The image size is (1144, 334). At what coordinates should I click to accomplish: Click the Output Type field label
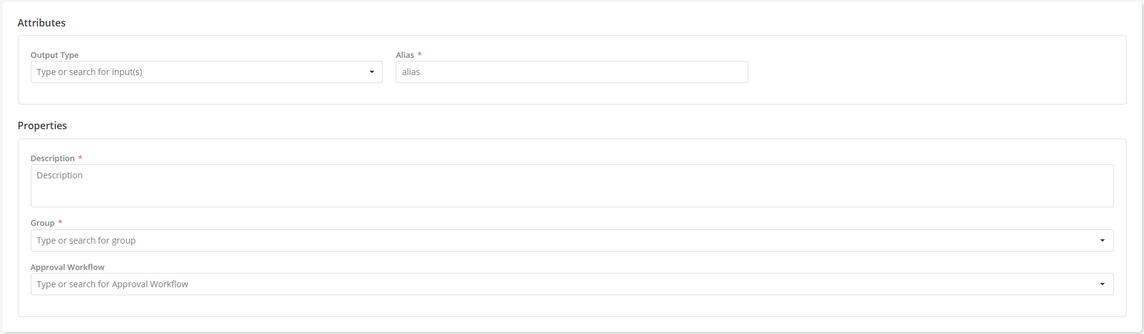click(55, 55)
